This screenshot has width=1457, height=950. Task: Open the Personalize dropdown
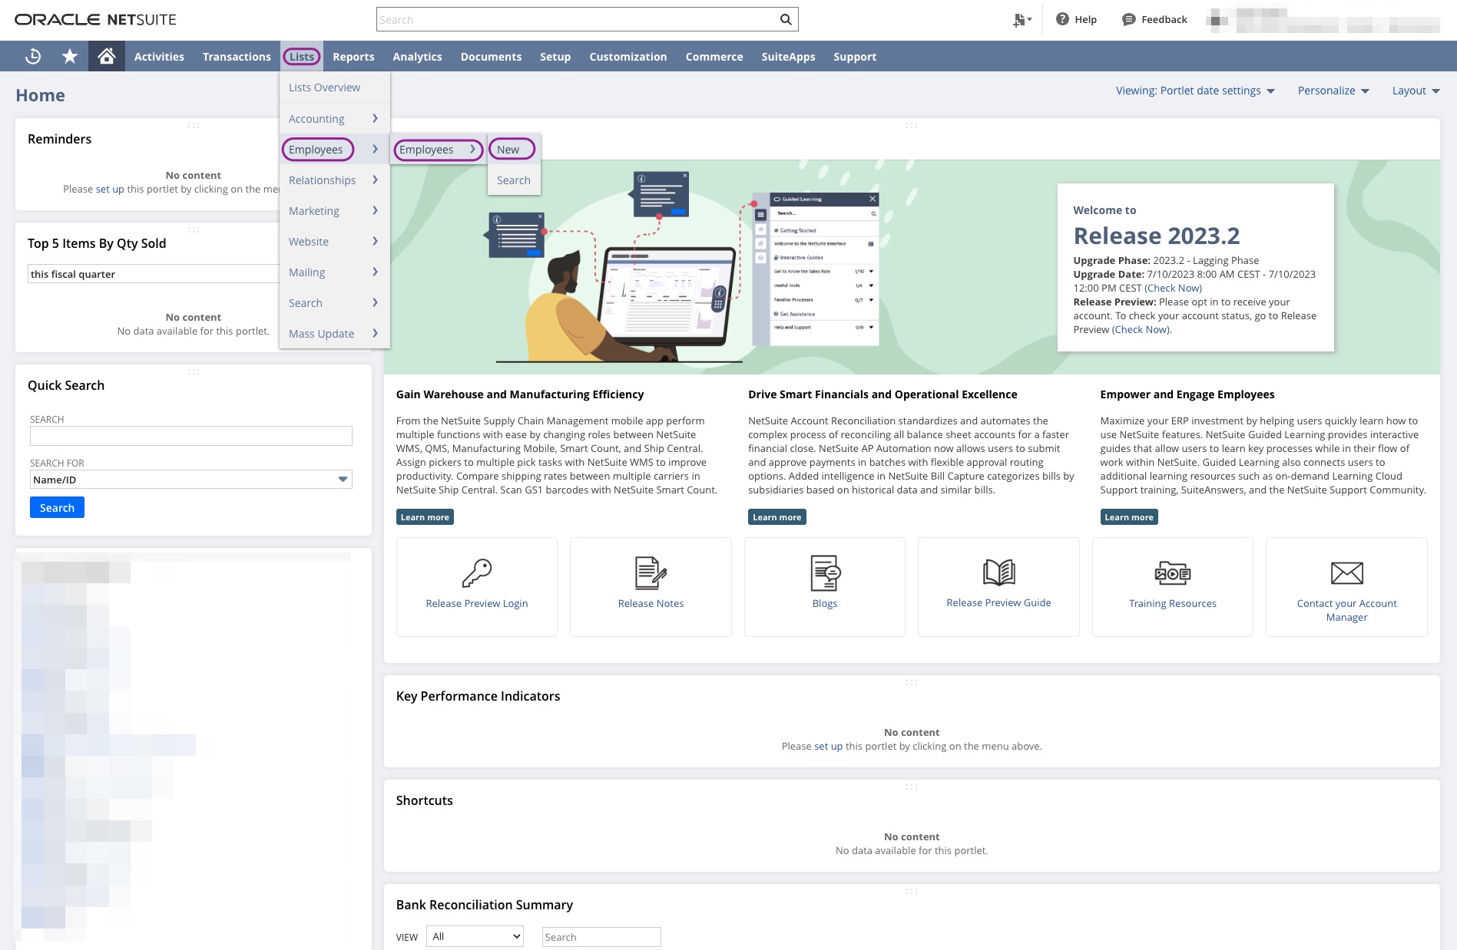pos(1333,91)
